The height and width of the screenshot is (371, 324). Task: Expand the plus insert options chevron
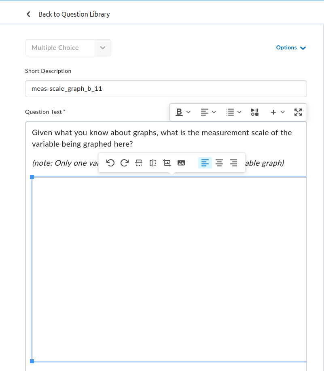[283, 112]
